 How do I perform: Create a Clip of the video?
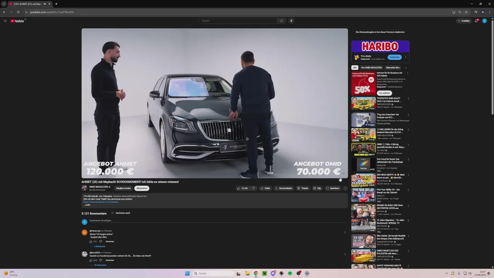(x=317, y=188)
